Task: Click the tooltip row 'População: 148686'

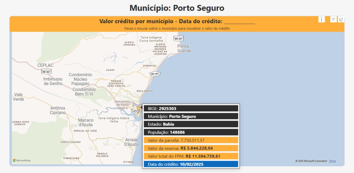Action: 191,132
